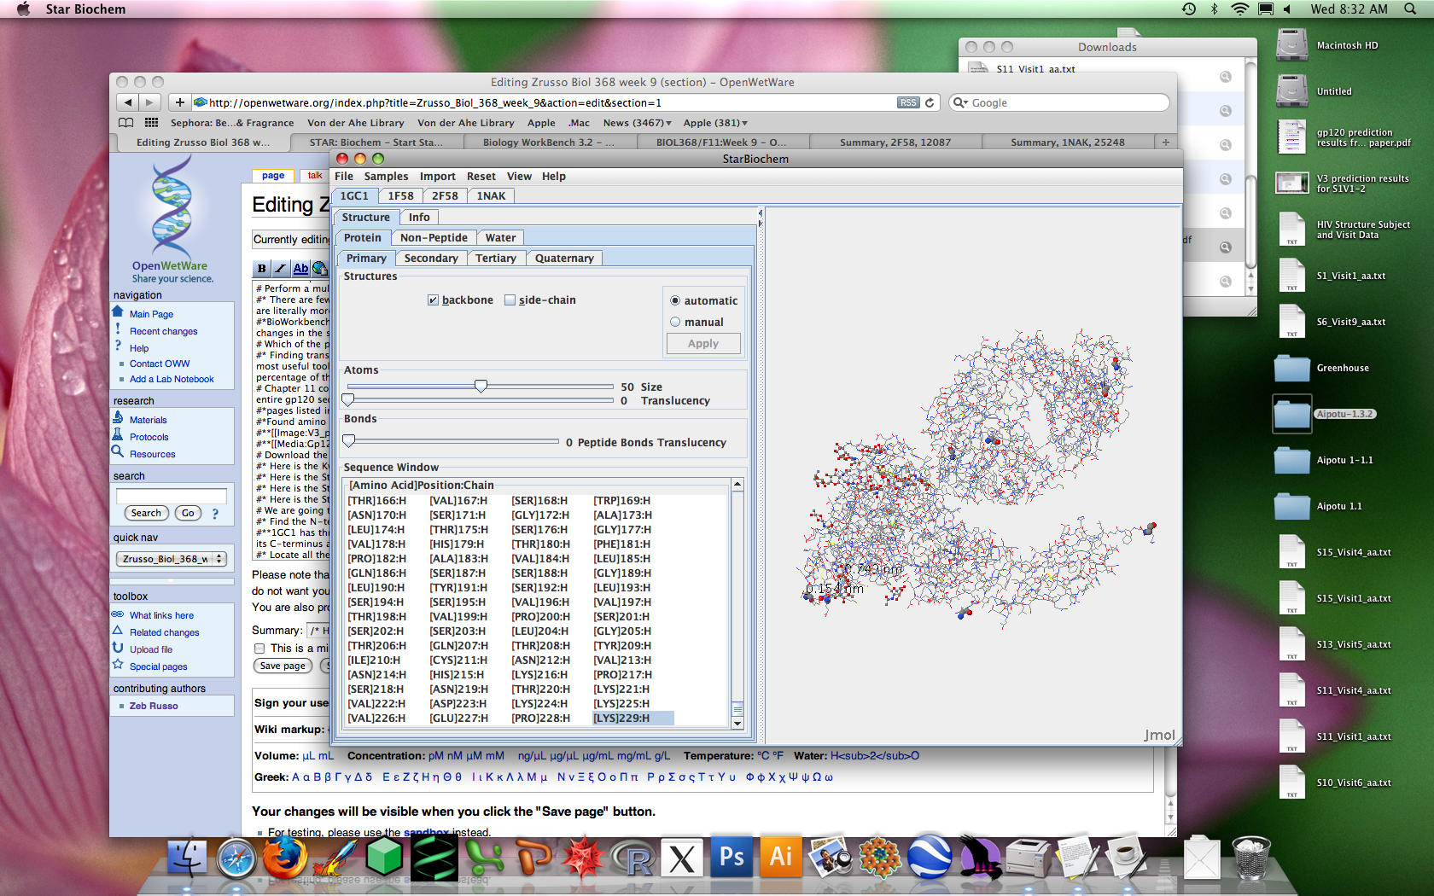Select the manual radio button
Screen dimensions: 1434x896
[x=675, y=323]
